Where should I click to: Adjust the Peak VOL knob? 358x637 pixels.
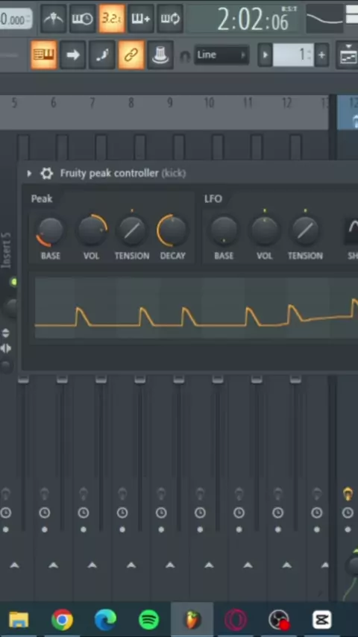[x=92, y=230]
